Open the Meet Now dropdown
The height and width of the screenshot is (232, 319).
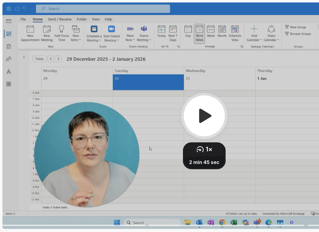point(130,38)
